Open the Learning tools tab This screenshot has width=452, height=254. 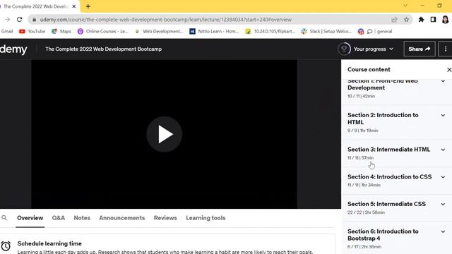[x=206, y=218]
